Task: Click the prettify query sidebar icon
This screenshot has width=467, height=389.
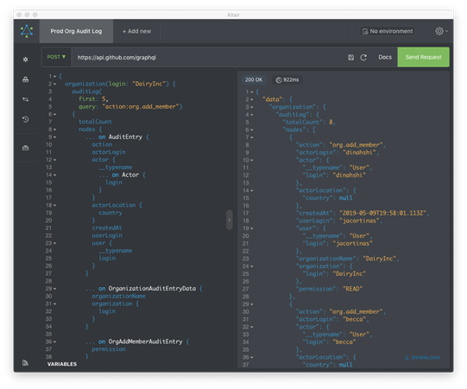Action: 26,60
